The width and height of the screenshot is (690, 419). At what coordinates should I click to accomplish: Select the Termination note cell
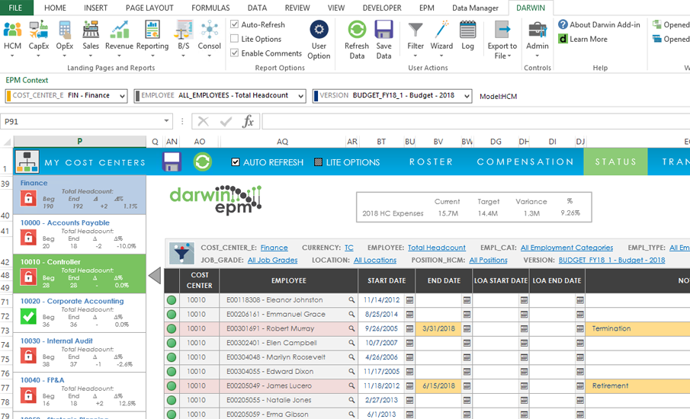(x=637, y=328)
